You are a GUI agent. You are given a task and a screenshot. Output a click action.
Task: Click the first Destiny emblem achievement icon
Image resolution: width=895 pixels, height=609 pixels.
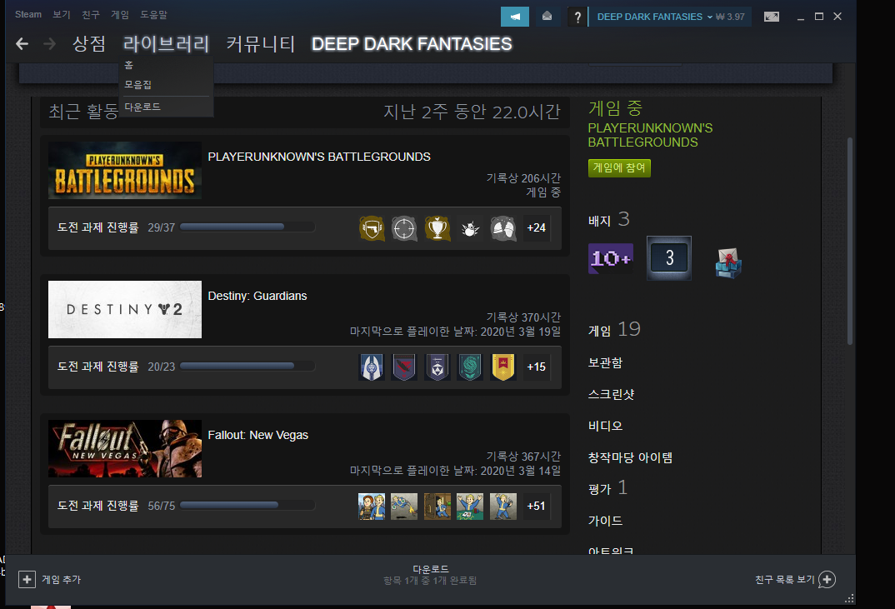[x=372, y=367]
